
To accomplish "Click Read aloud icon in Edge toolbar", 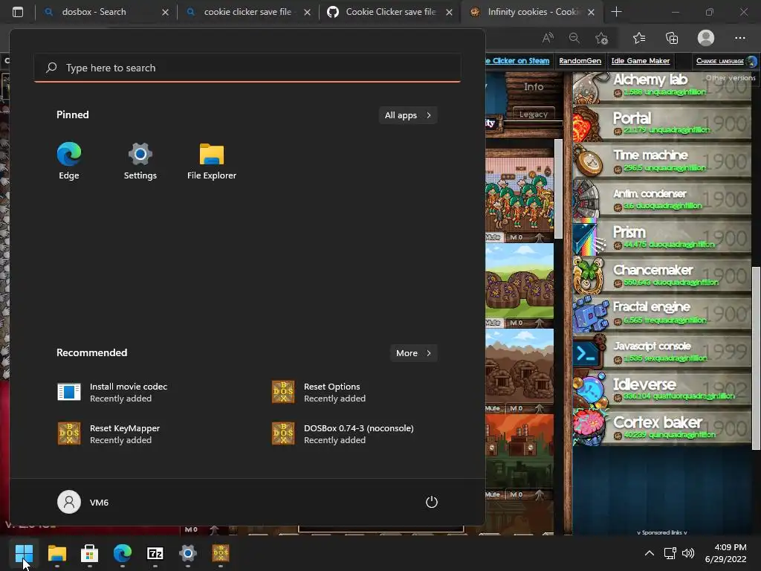I will click(x=548, y=38).
